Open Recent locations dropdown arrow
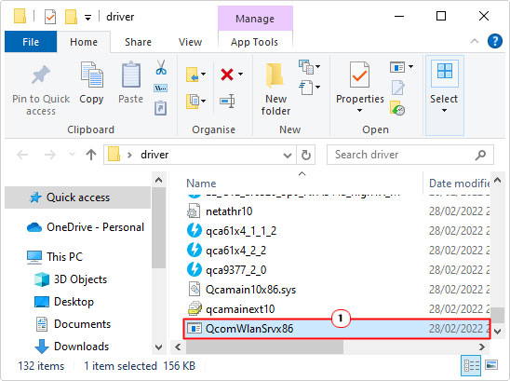Image resolution: width=510 pixels, height=381 pixels. pyautogui.click(x=73, y=155)
